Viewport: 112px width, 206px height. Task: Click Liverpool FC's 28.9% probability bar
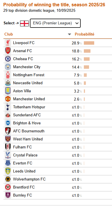(x=89, y=43)
